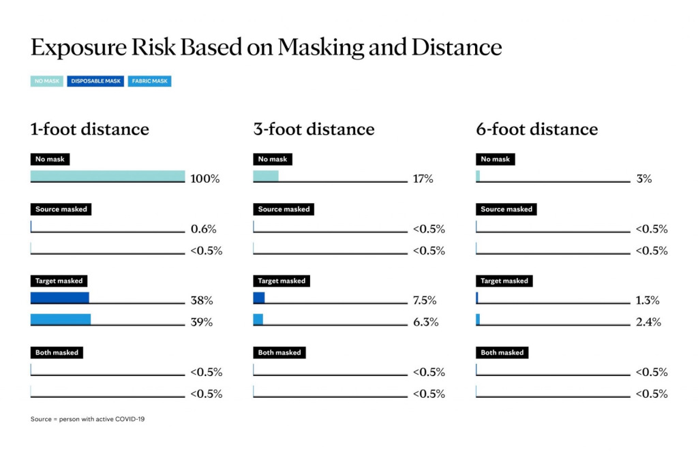Screen dimensions: 698x451
Task: Select the "3-foot distance" heading
Action: pyautogui.click(x=314, y=129)
